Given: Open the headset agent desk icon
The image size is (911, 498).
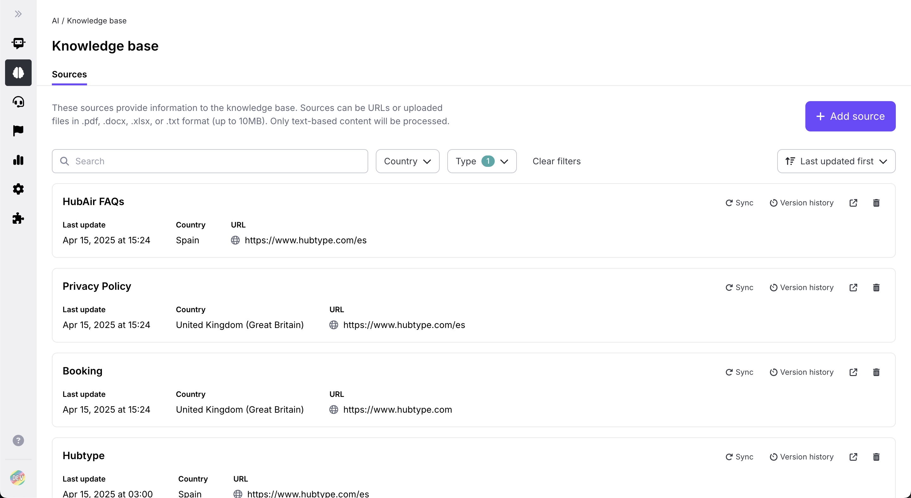Looking at the screenshot, I should [x=18, y=102].
